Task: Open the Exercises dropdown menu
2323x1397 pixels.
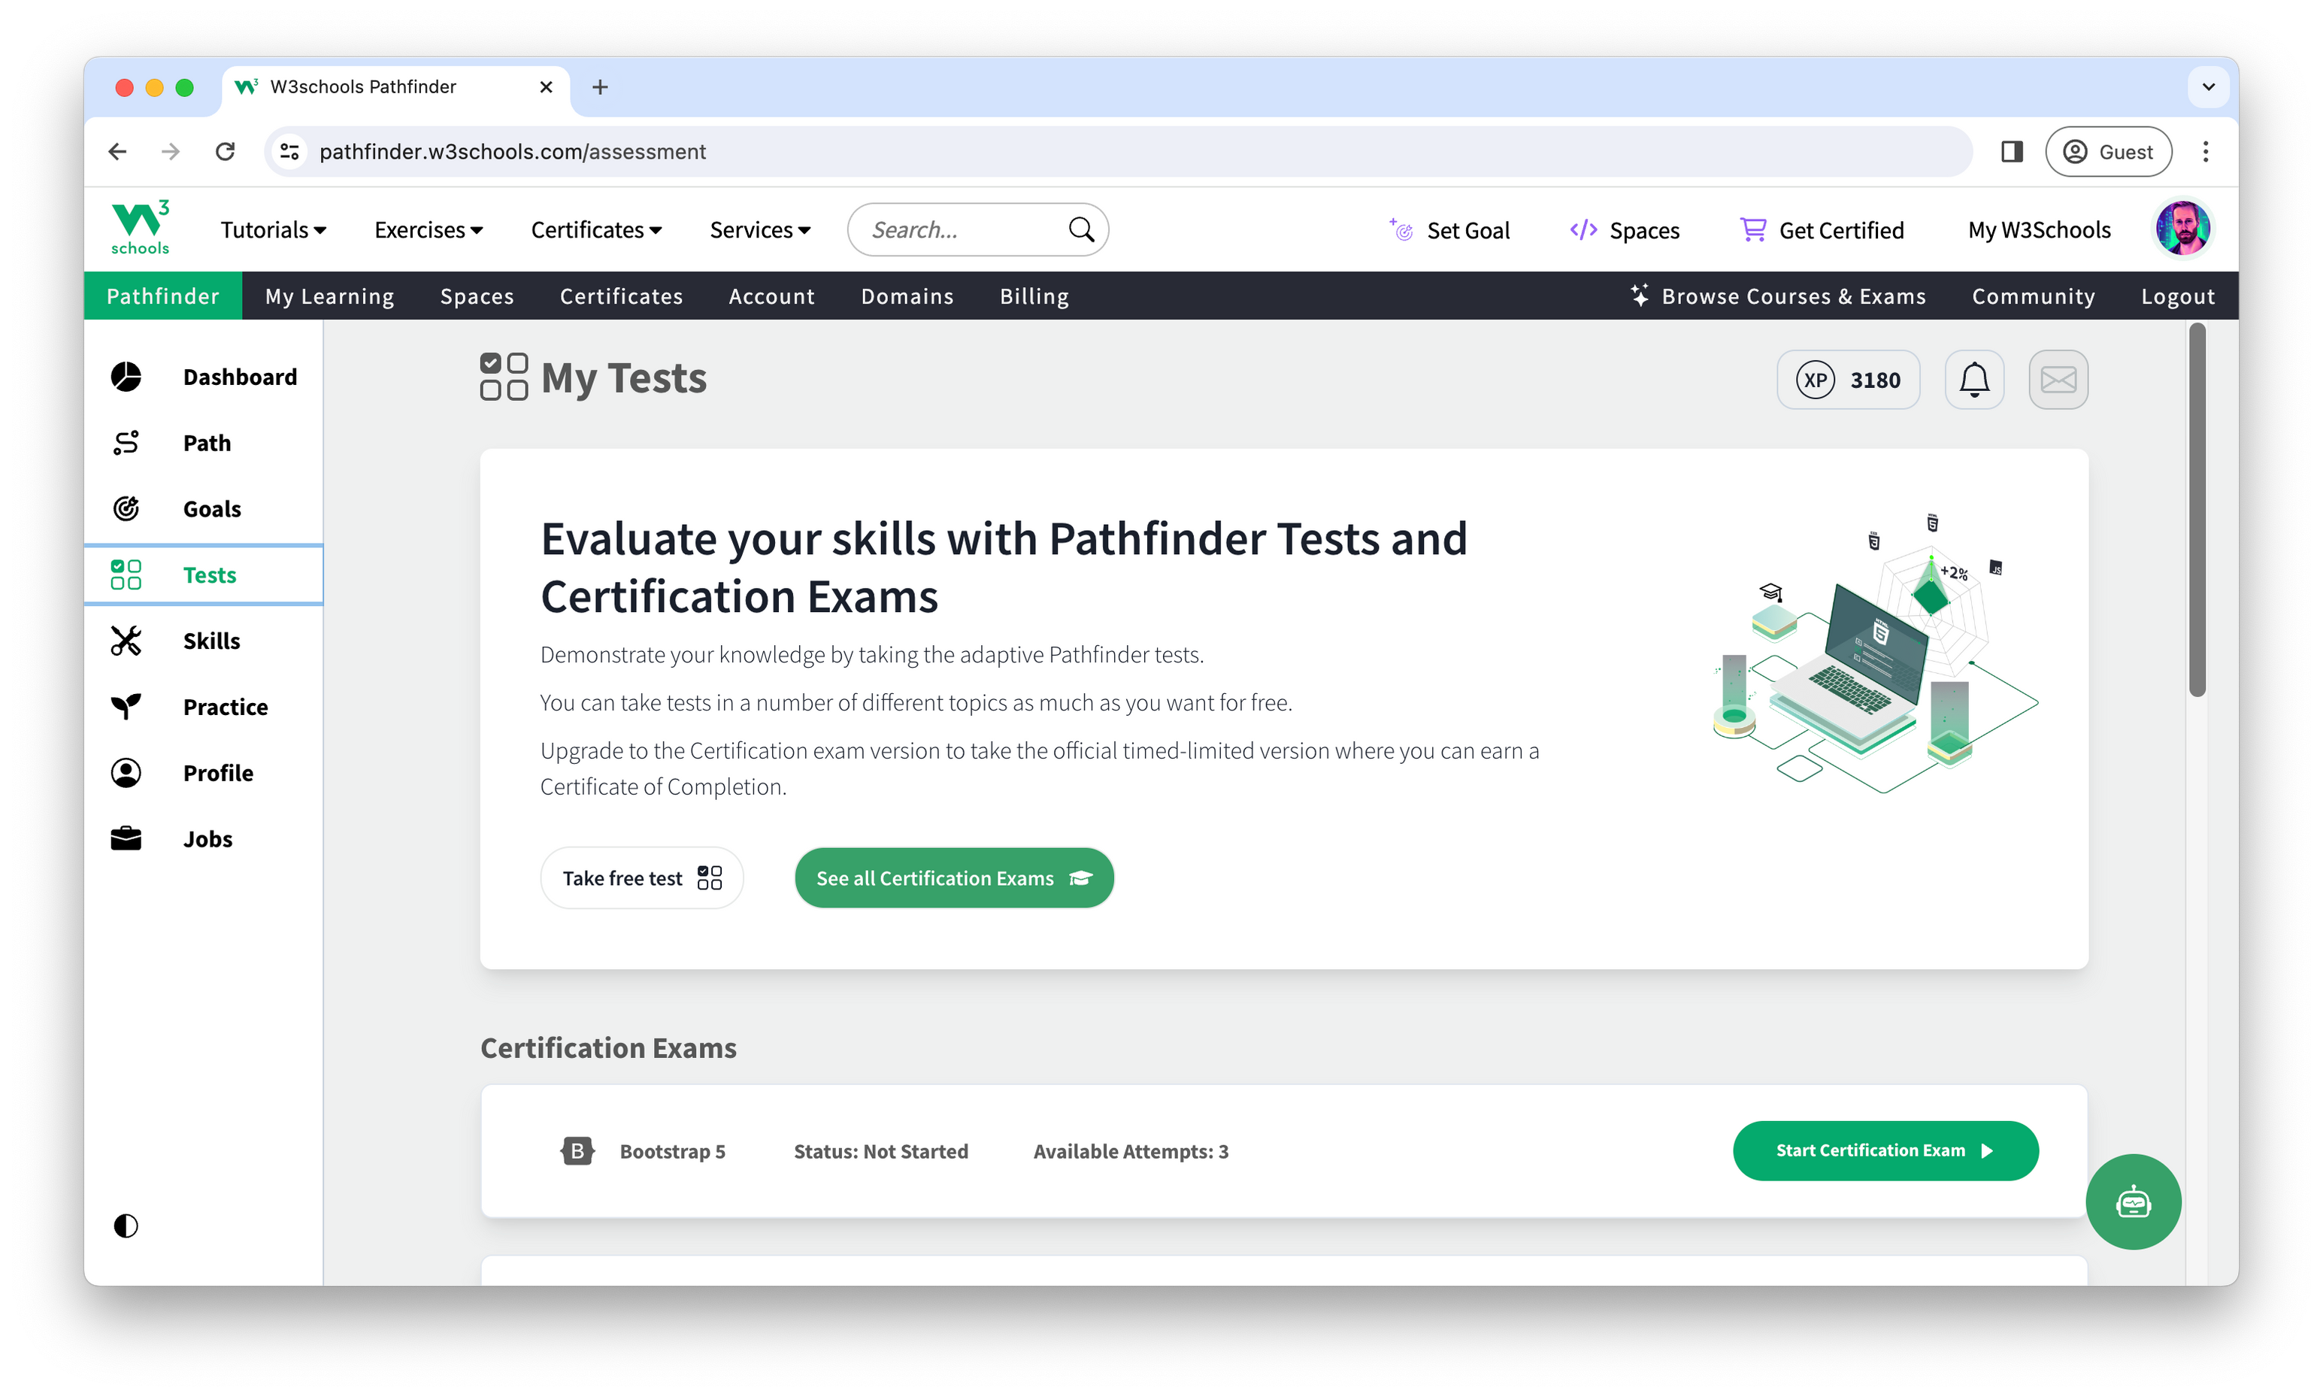Action: tap(427, 229)
